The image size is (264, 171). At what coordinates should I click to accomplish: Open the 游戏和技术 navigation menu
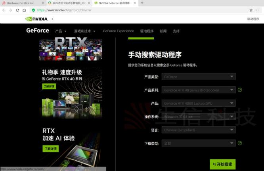click(84, 31)
